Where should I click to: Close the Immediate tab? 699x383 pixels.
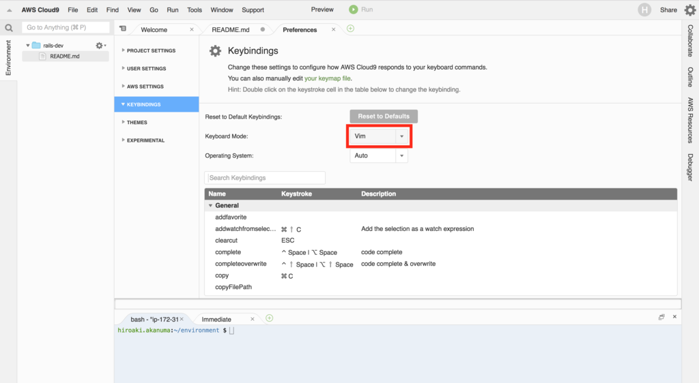[253, 319]
